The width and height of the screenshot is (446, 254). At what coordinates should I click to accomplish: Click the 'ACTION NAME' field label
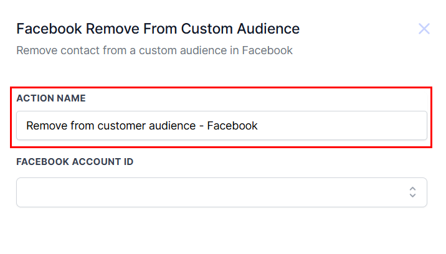click(x=51, y=98)
